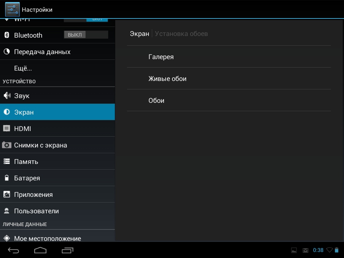Open Передача данных data usage
Screen dimensions: 344x258
pyautogui.click(x=42, y=52)
